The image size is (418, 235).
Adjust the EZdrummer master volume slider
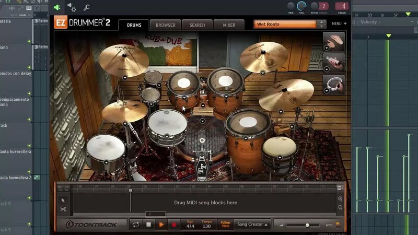pos(307,225)
